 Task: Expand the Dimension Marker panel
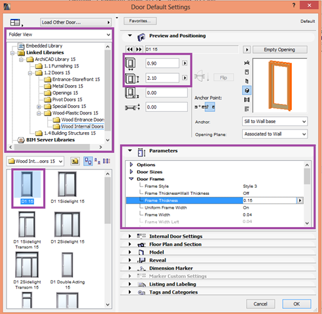130,268
